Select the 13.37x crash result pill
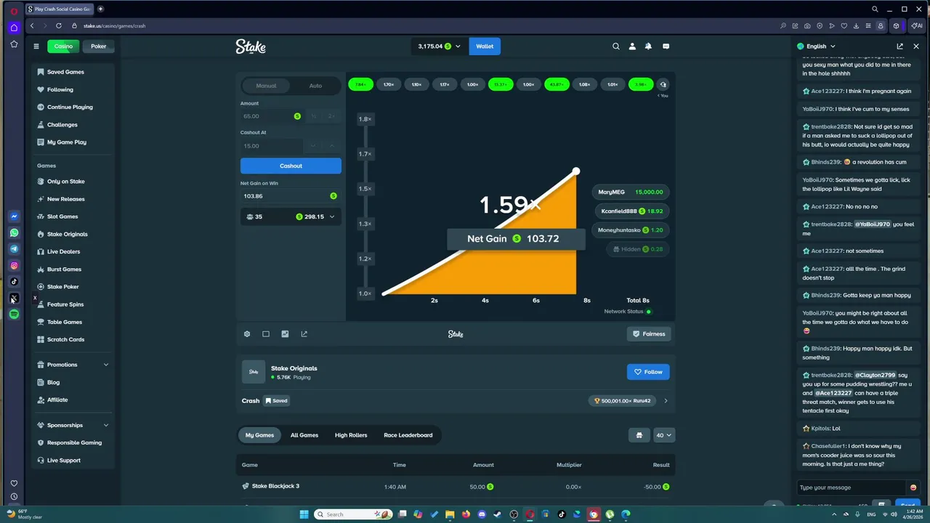930x523 pixels. click(x=501, y=84)
